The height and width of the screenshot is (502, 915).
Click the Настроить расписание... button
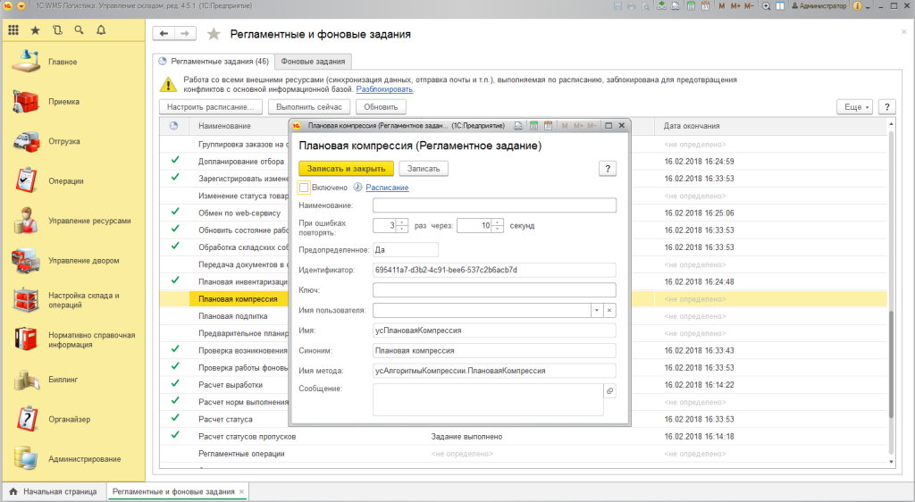[211, 106]
